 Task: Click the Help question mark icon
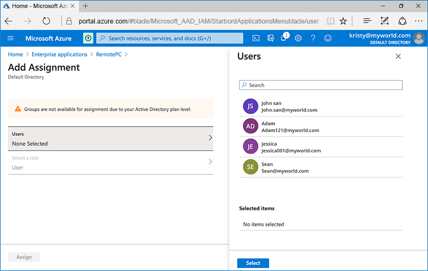tap(313, 38)
